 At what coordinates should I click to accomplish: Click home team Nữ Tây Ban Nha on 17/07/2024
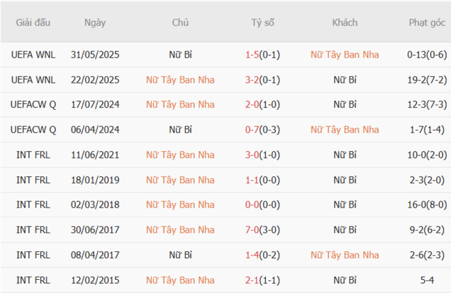(180, 105)
